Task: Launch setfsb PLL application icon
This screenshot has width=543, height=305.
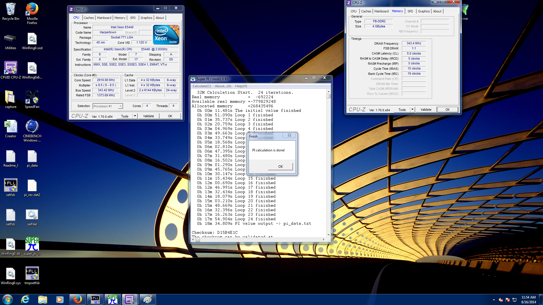Action: coord(11,188)
